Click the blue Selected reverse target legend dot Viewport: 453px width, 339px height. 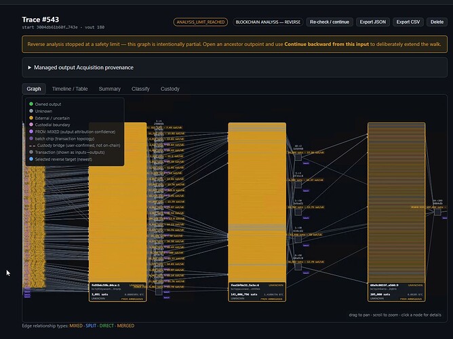point(31,159)
